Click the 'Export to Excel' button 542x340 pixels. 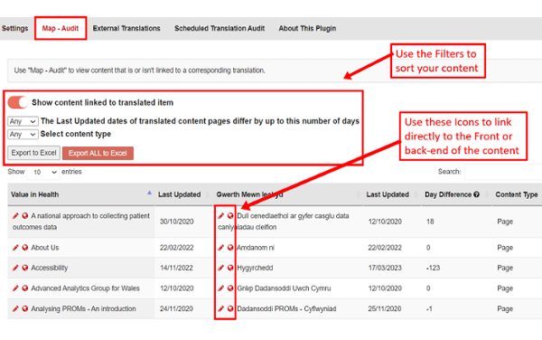coord(34,153)
